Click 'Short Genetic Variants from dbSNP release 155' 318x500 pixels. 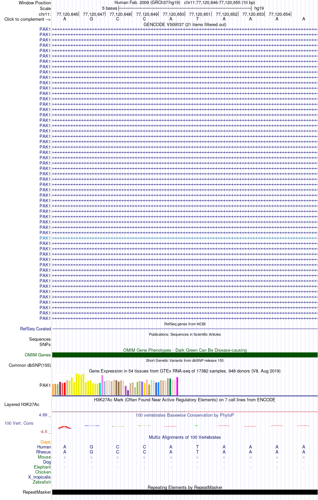coord(185,360)
